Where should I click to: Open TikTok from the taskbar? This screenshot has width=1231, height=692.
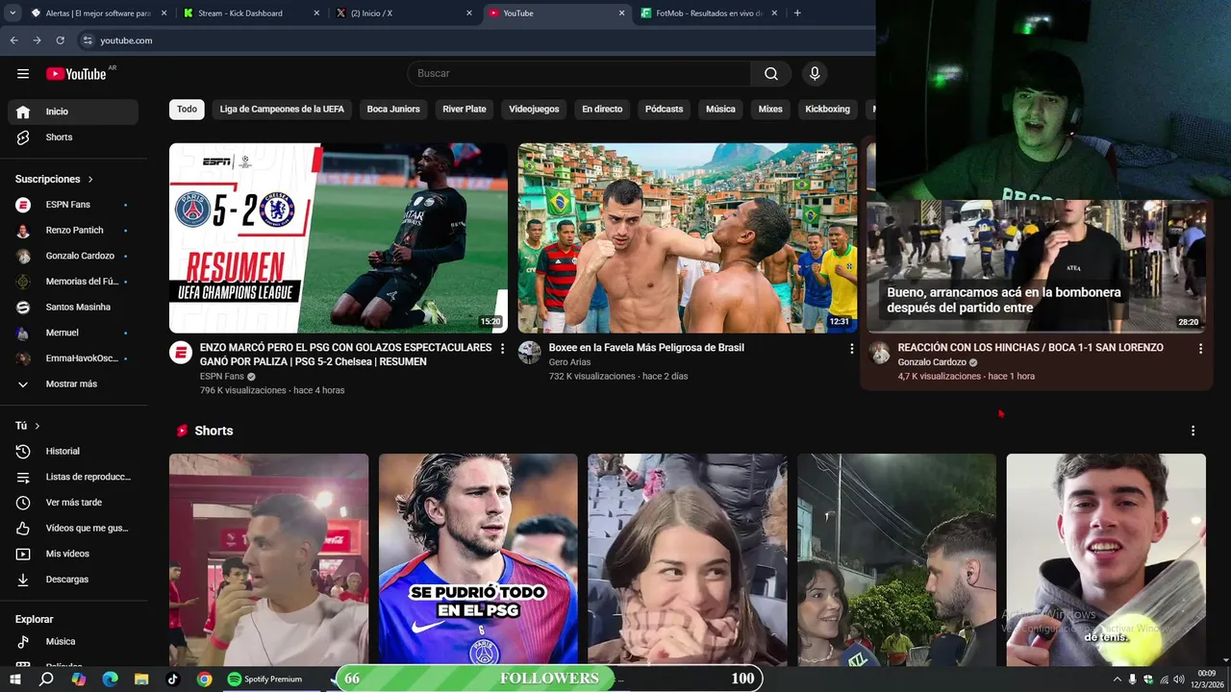point(173,680)
